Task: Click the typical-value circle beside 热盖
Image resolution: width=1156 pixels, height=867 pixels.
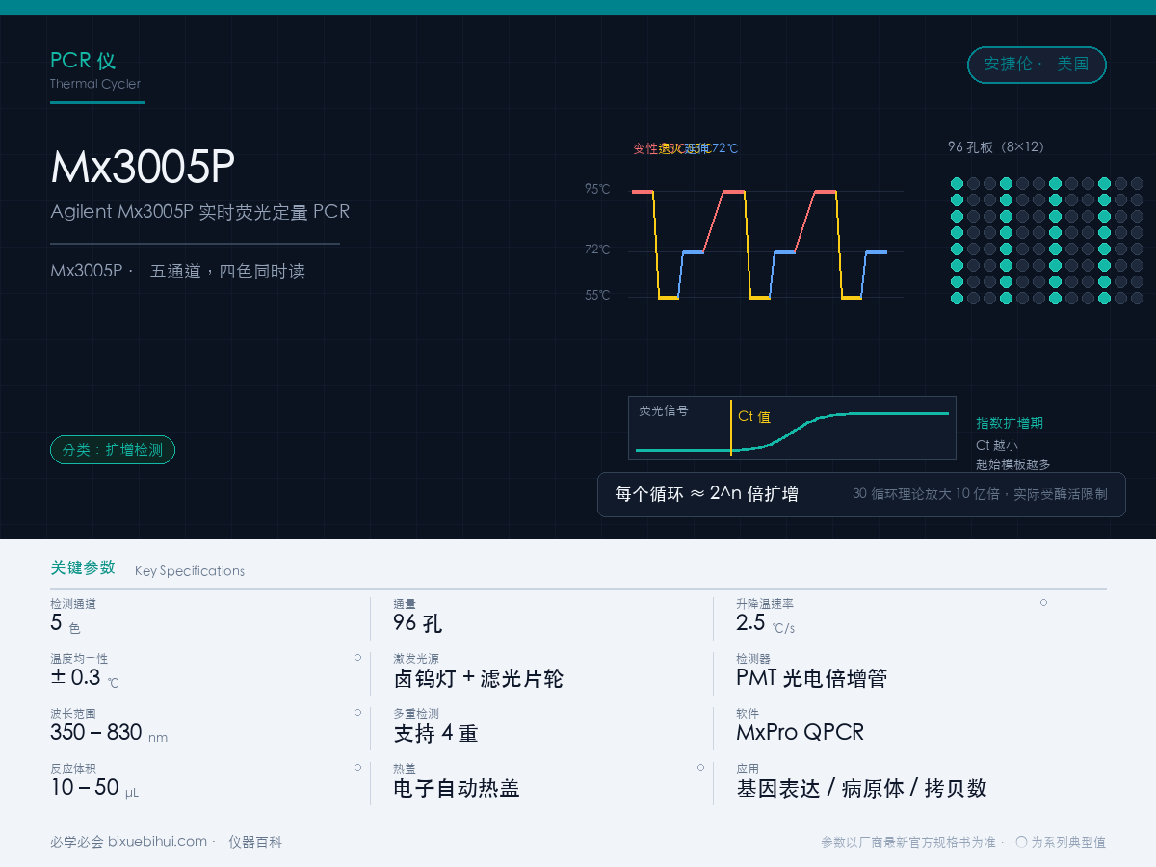Action: [x=700, y=767]
